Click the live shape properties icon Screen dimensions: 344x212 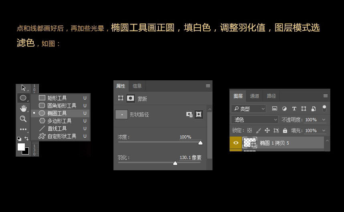pos(121,98)
